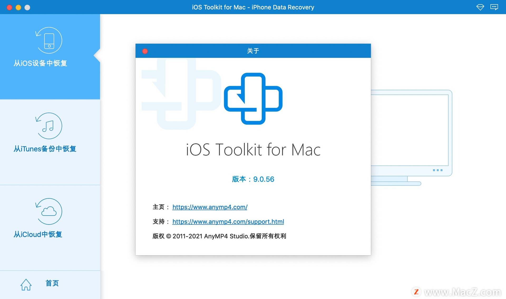Select the iCloud recovery cloud icon
Image resolution: width=506 pixels, height=299 pixels.
[x=49, y=211]
